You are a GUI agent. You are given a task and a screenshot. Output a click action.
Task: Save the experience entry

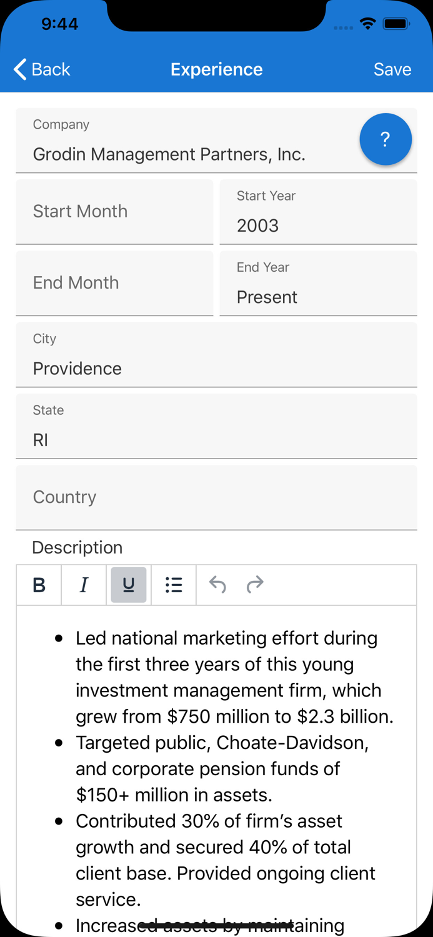click(392, 69)
